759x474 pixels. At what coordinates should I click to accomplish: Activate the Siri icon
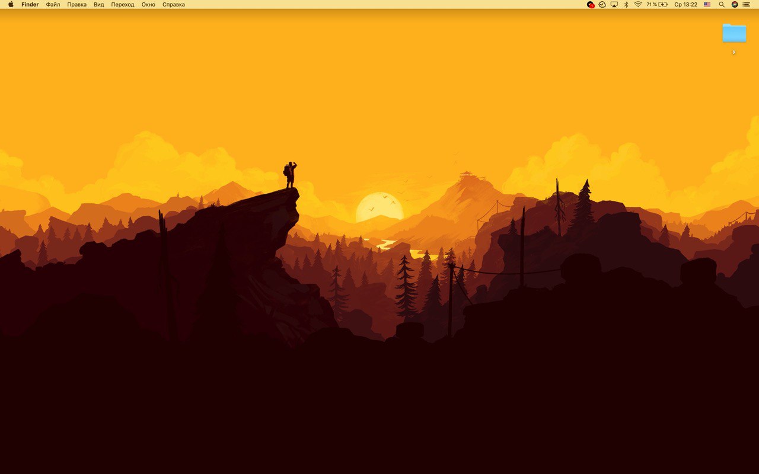(735, 4)
